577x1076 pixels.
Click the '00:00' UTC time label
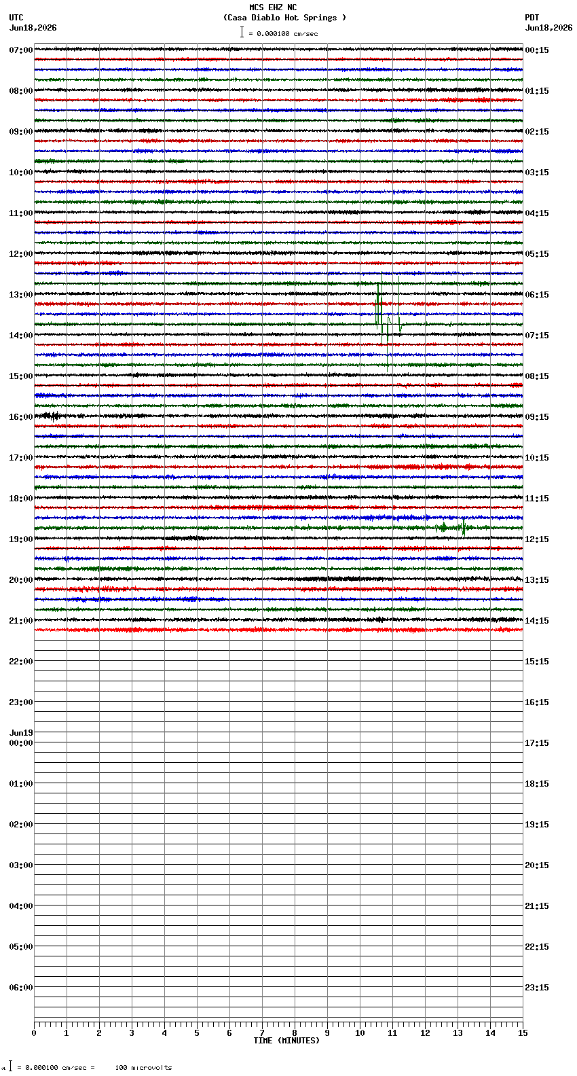coord(21,743)
